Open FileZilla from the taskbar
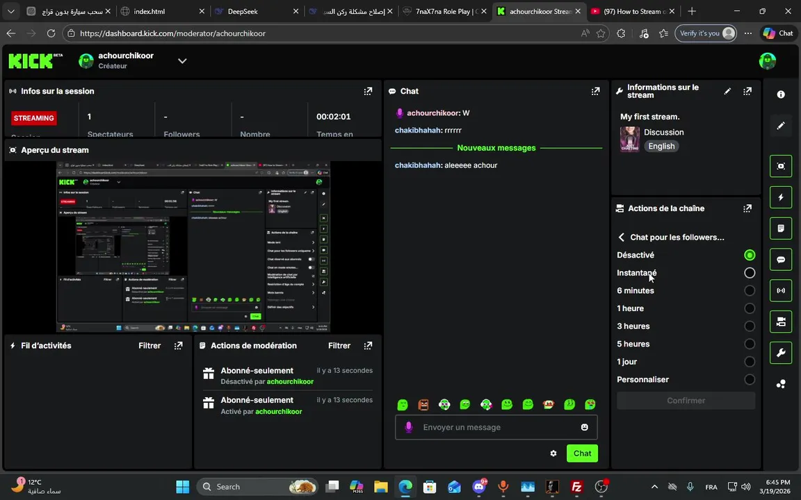 (576, 487)
